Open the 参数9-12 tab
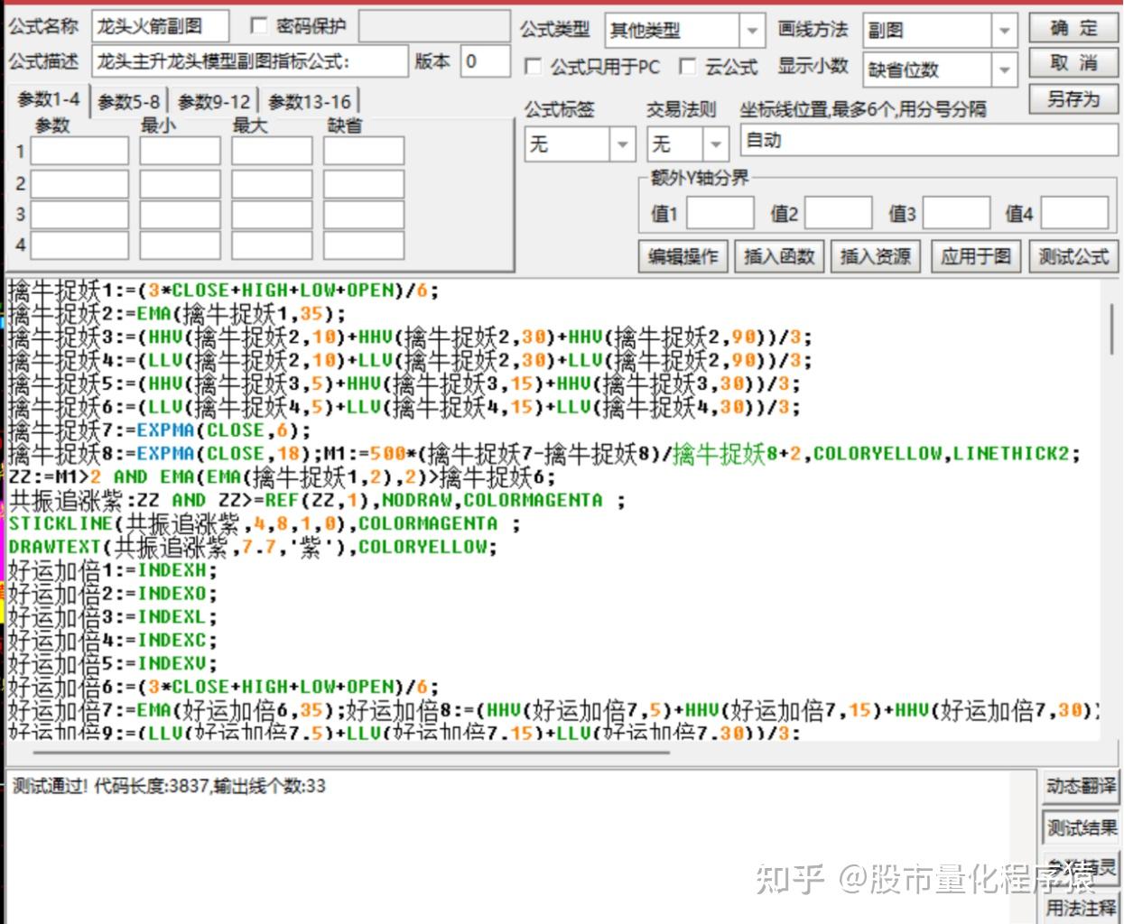Viewport: 1124px width, 924px height. click(214, 102)
